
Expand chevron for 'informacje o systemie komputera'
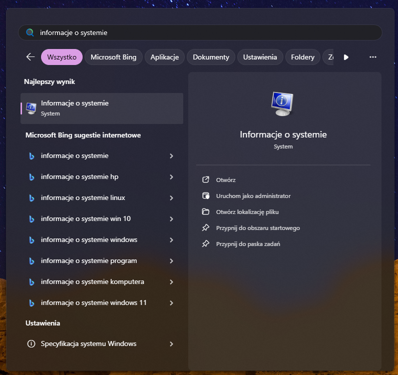click(171, 282)
